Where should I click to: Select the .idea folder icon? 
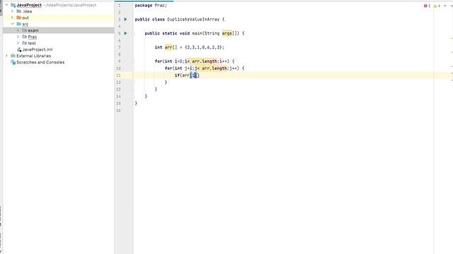point(19,11)
